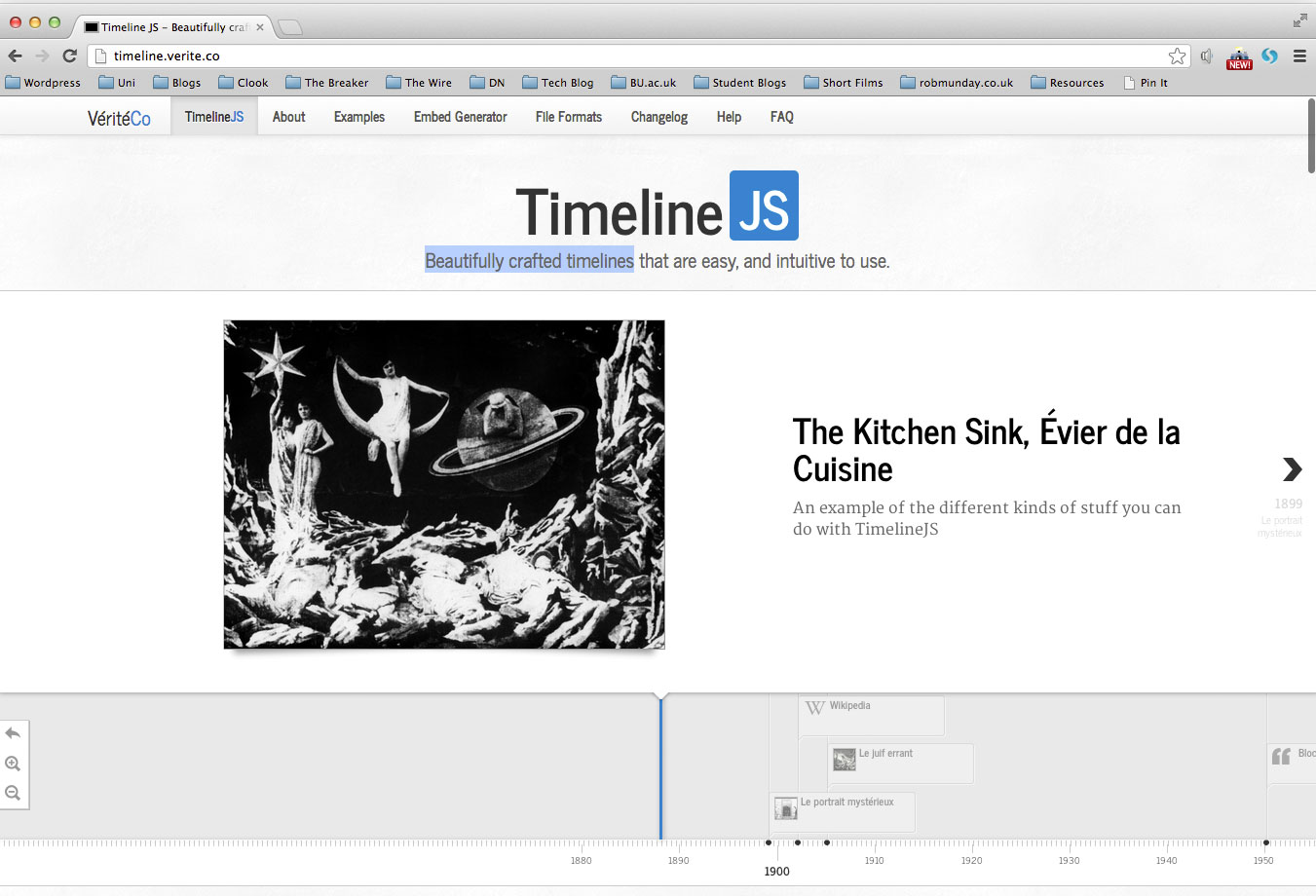
Task: Open the Examples page
Action: coord(359,117)
